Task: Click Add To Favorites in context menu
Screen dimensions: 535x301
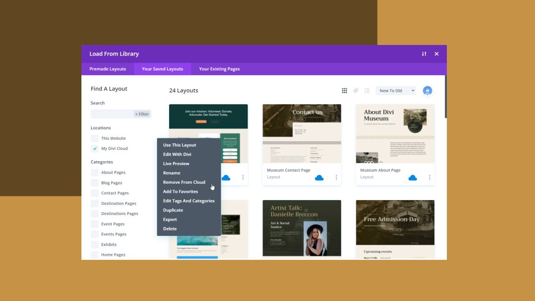Action: tap(181, 191)
